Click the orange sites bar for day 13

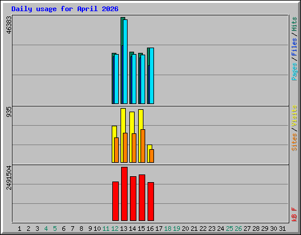(x=125, y=147)
